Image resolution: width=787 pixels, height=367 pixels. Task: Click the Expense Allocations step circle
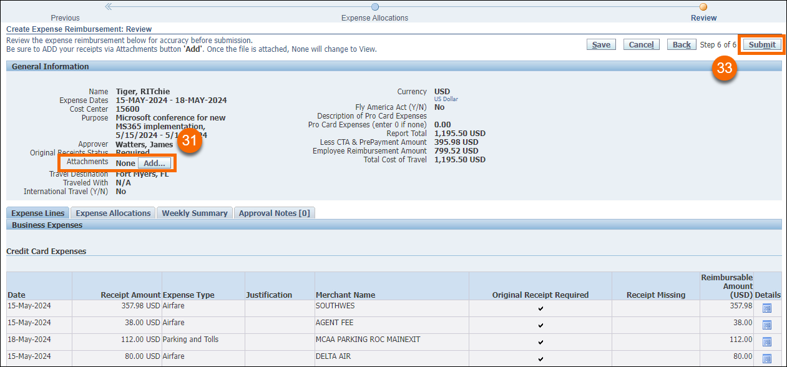click(374, 7)
